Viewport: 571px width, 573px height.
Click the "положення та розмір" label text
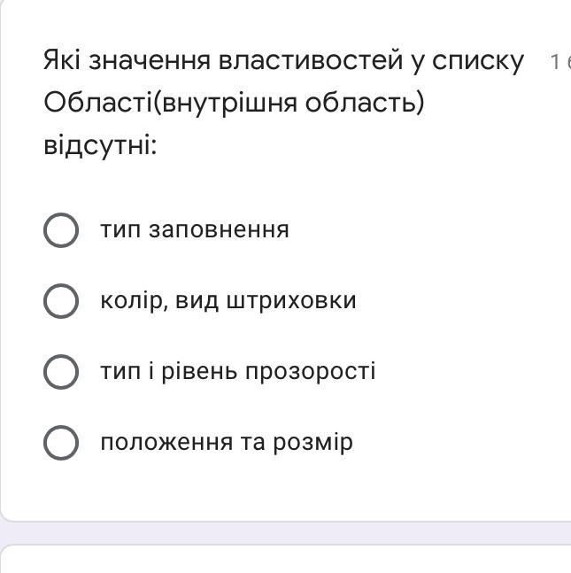pos(227,442)
